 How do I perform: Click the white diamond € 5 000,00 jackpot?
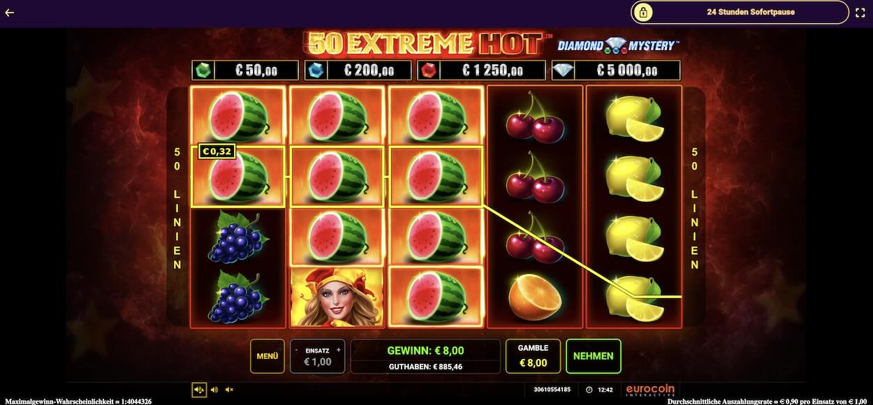coord(615,71)
